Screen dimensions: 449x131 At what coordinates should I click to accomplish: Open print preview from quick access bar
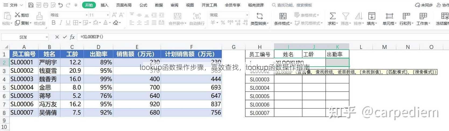pyautogui.click(x=53, y=5)
